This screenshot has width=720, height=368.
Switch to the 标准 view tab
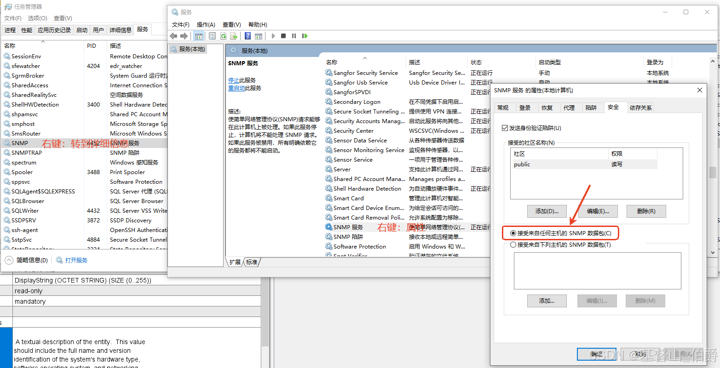click(251, 262)
